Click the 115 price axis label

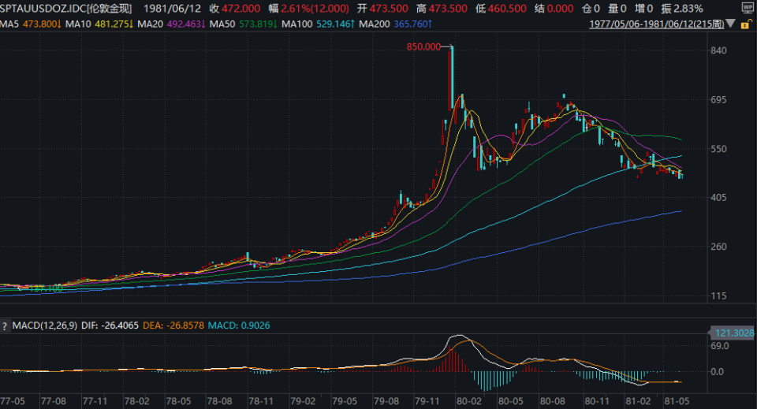(x=719, y=296)
